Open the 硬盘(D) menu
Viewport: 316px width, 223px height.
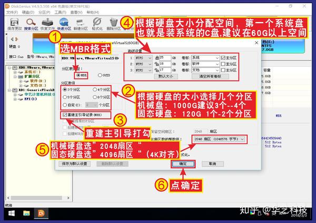coord(28,12)
